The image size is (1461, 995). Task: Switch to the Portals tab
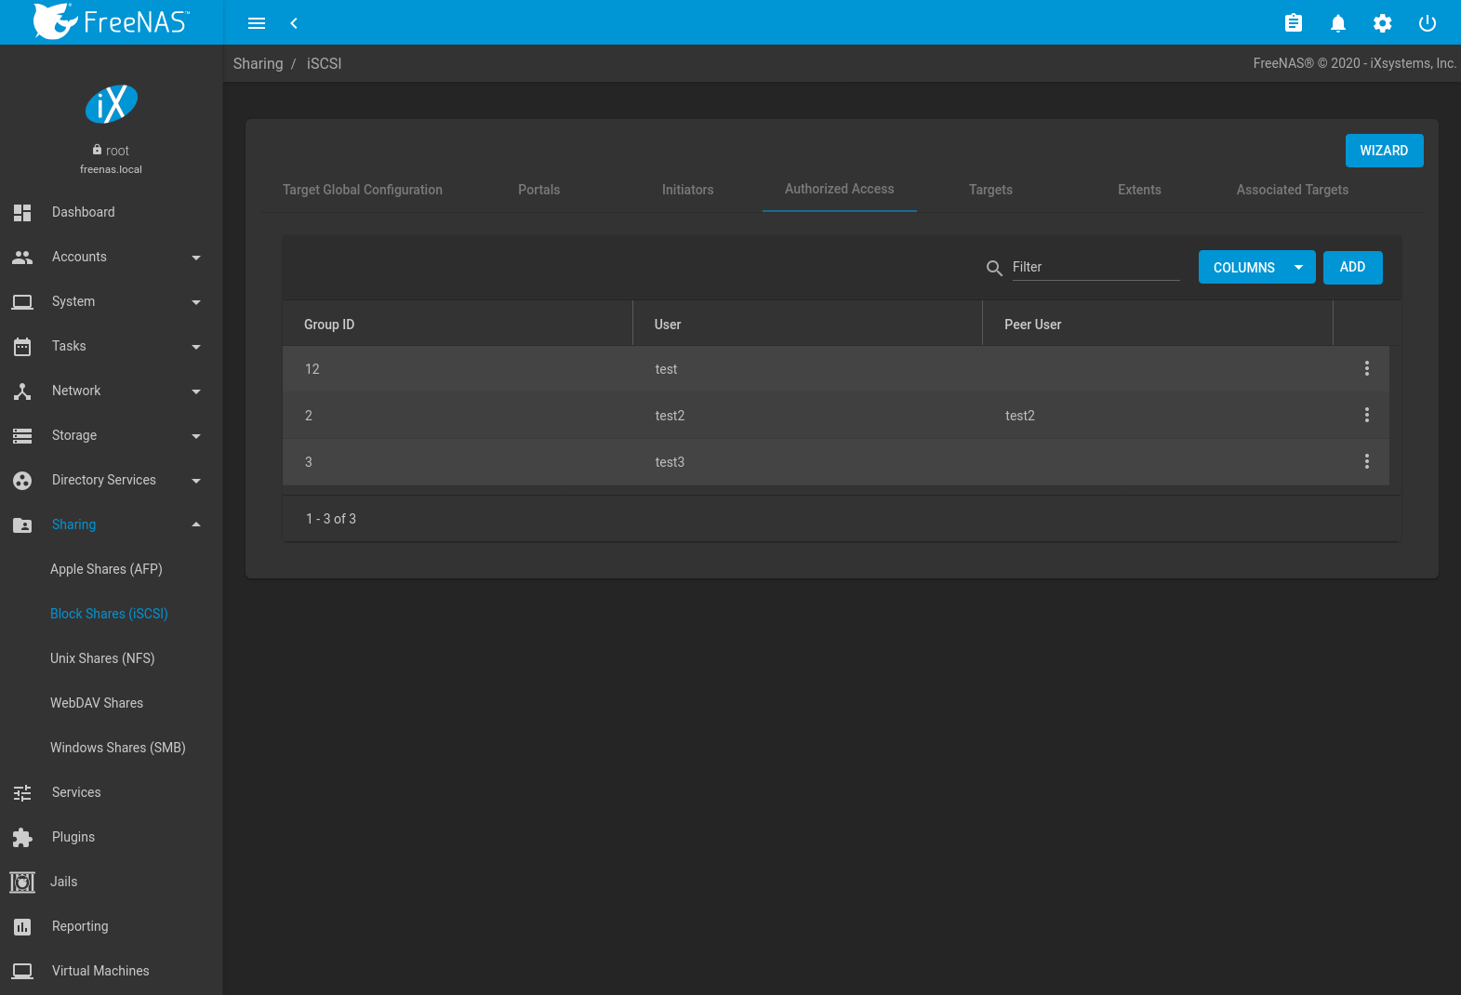point(538,190)
